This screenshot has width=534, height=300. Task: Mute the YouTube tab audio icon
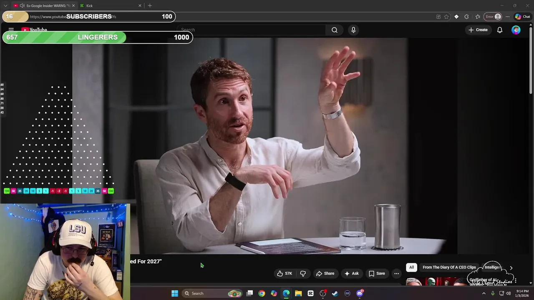click(22, 5)
